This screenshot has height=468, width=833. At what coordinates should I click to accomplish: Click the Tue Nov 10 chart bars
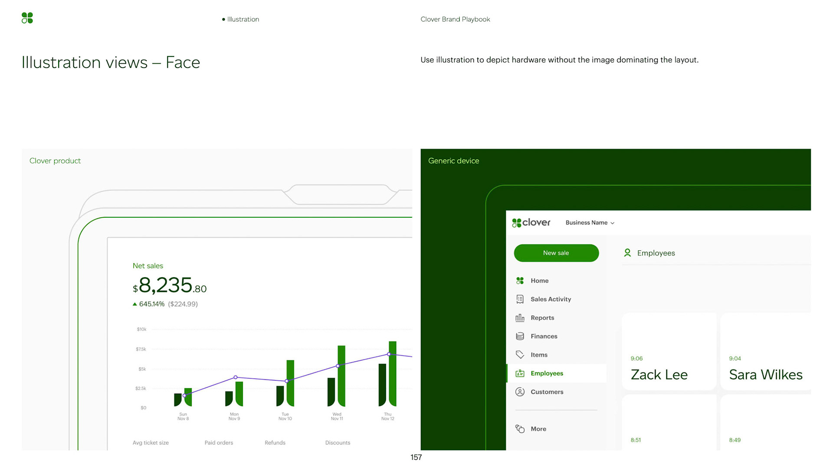tap(285, 383)
